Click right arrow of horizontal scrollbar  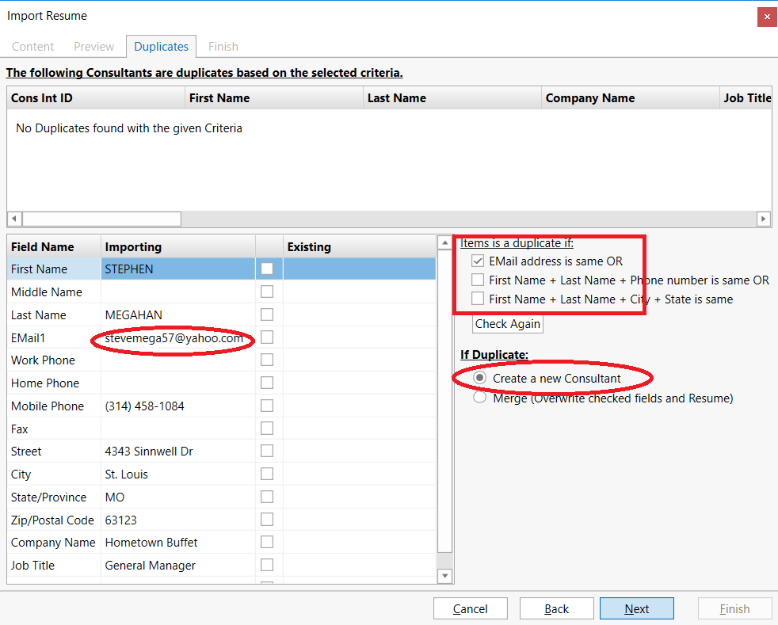pos(763,219)
